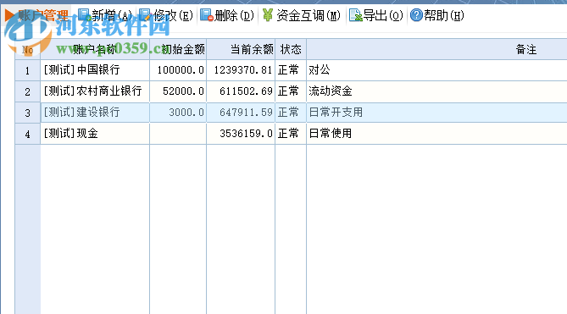Open 资金互调(M) fund transfer

pyautogui.click(x=301, y=15)
